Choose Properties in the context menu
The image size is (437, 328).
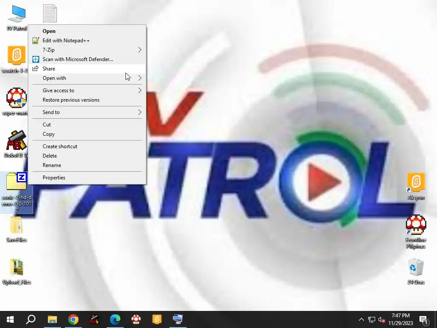87,178
